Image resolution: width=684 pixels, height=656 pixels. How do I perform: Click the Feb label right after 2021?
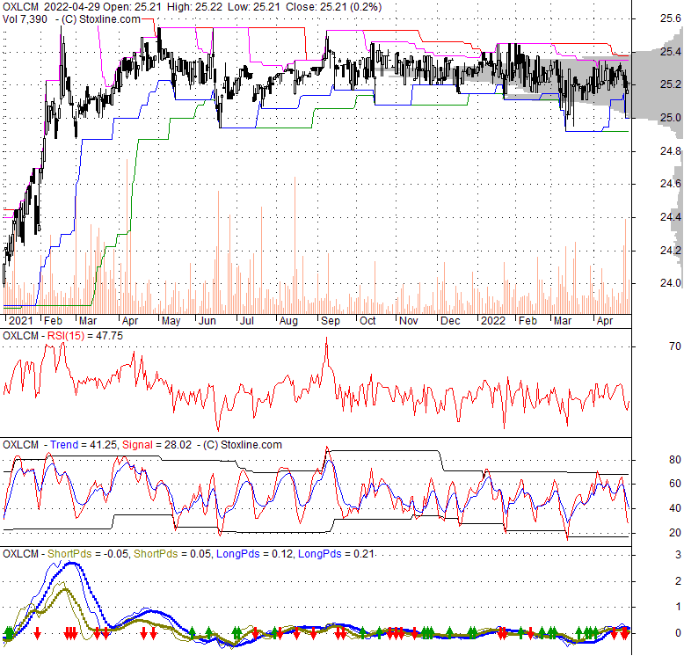point(54,321)
